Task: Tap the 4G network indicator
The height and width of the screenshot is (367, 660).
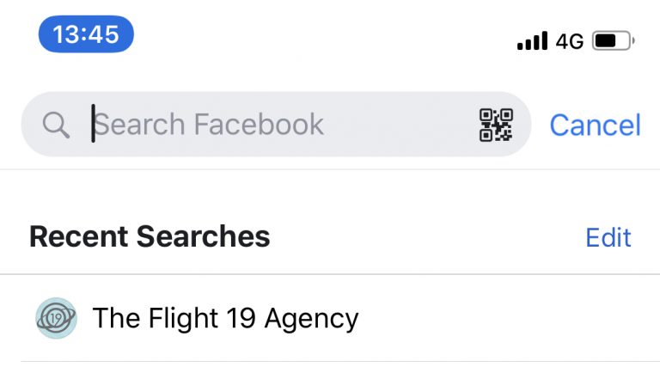Action: point(570,41)
